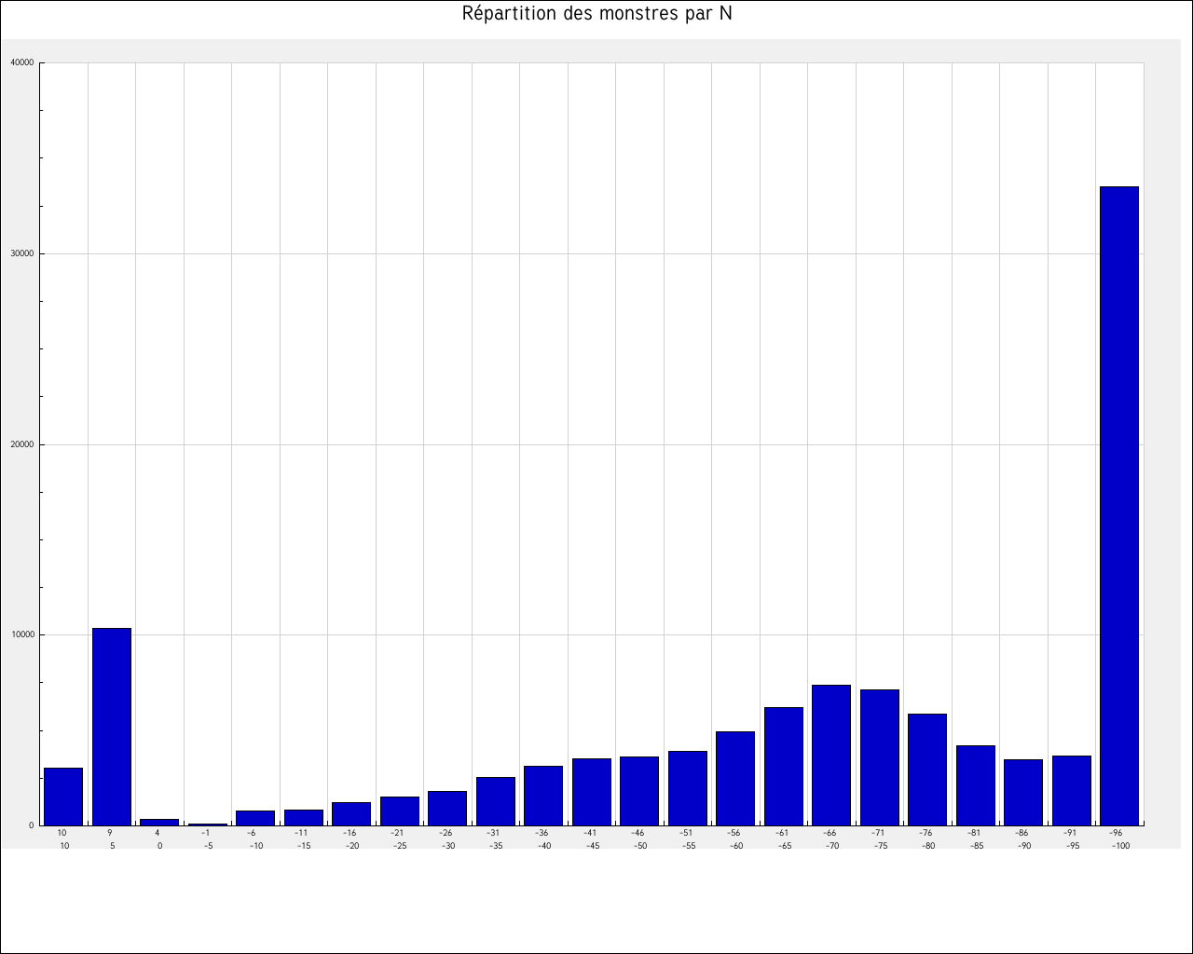Click the bar for range -56 to -60

tap(735, 778)
